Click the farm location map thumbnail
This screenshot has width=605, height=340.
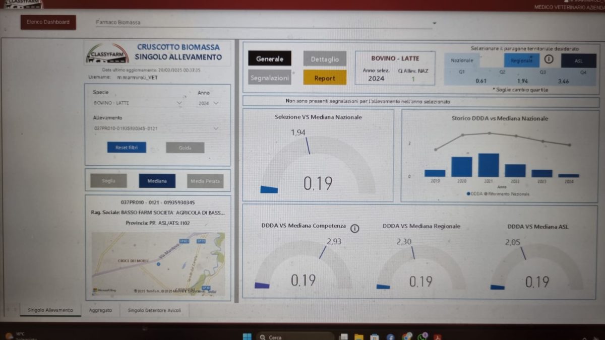point(158,263)
